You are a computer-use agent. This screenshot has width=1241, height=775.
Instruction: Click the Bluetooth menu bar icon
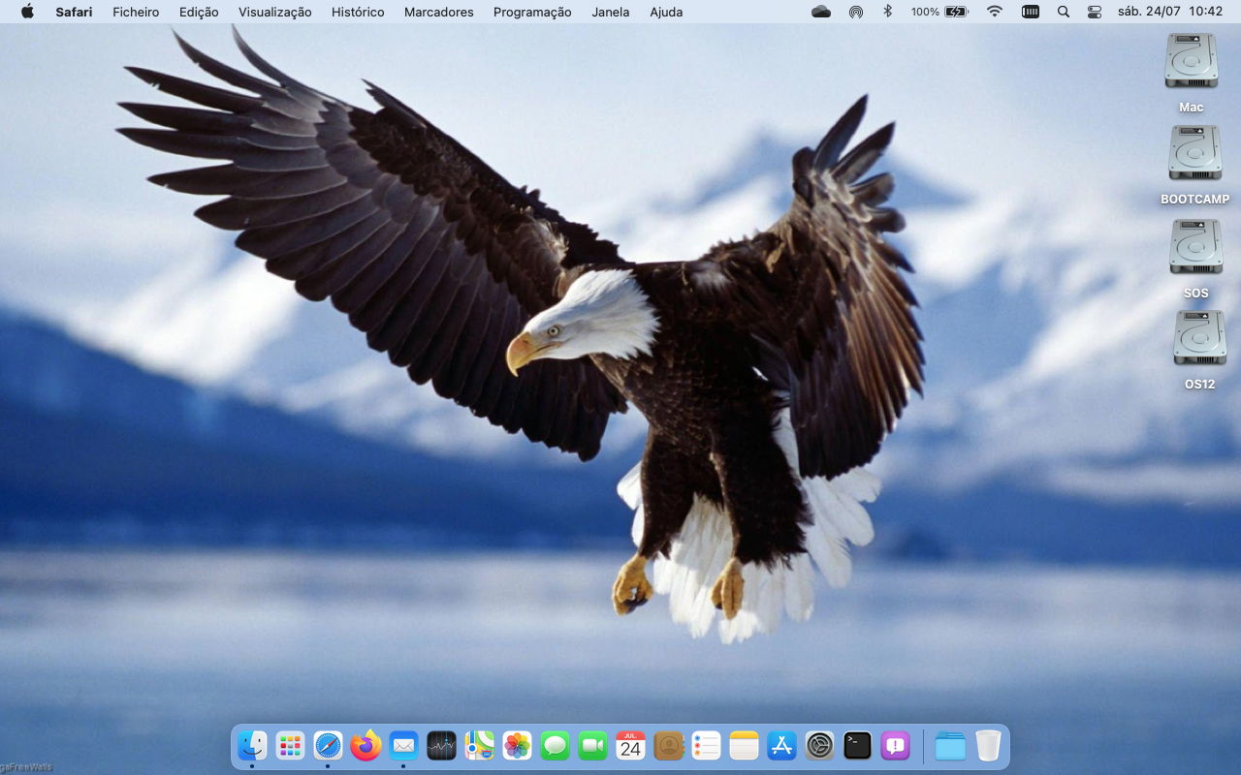point(887,12)
